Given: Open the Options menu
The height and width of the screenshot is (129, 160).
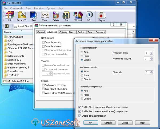Looking at the screenshot, I should click(51, 8).
